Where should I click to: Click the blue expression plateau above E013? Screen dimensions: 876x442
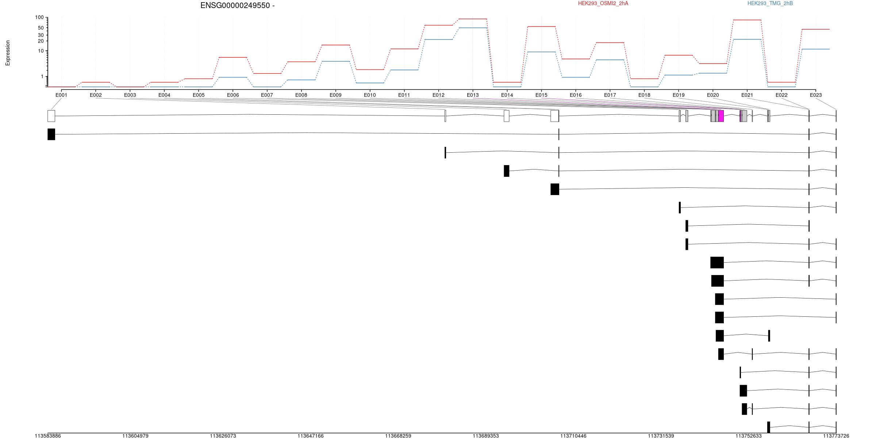(473, 28)
